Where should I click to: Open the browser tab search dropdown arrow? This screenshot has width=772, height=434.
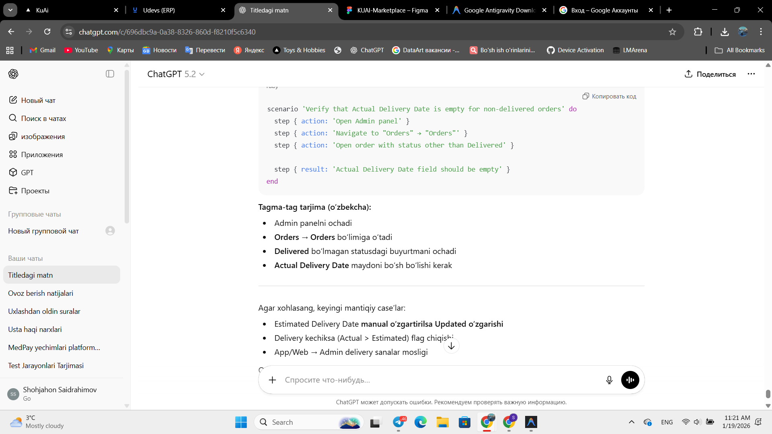click(10, 10)
